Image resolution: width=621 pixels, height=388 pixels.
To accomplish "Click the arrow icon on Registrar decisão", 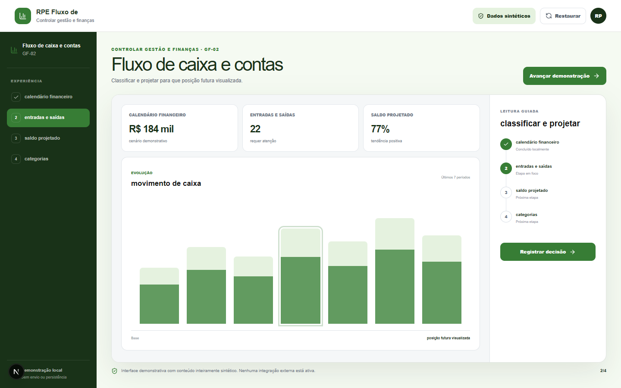I will pos(572,252).
